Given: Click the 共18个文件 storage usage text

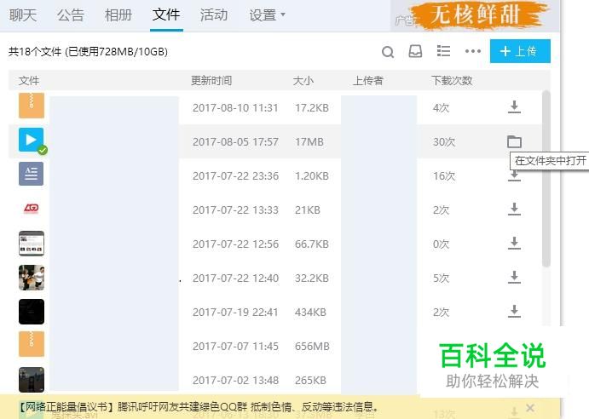Looking at the screenshot, I should (88, 51).
